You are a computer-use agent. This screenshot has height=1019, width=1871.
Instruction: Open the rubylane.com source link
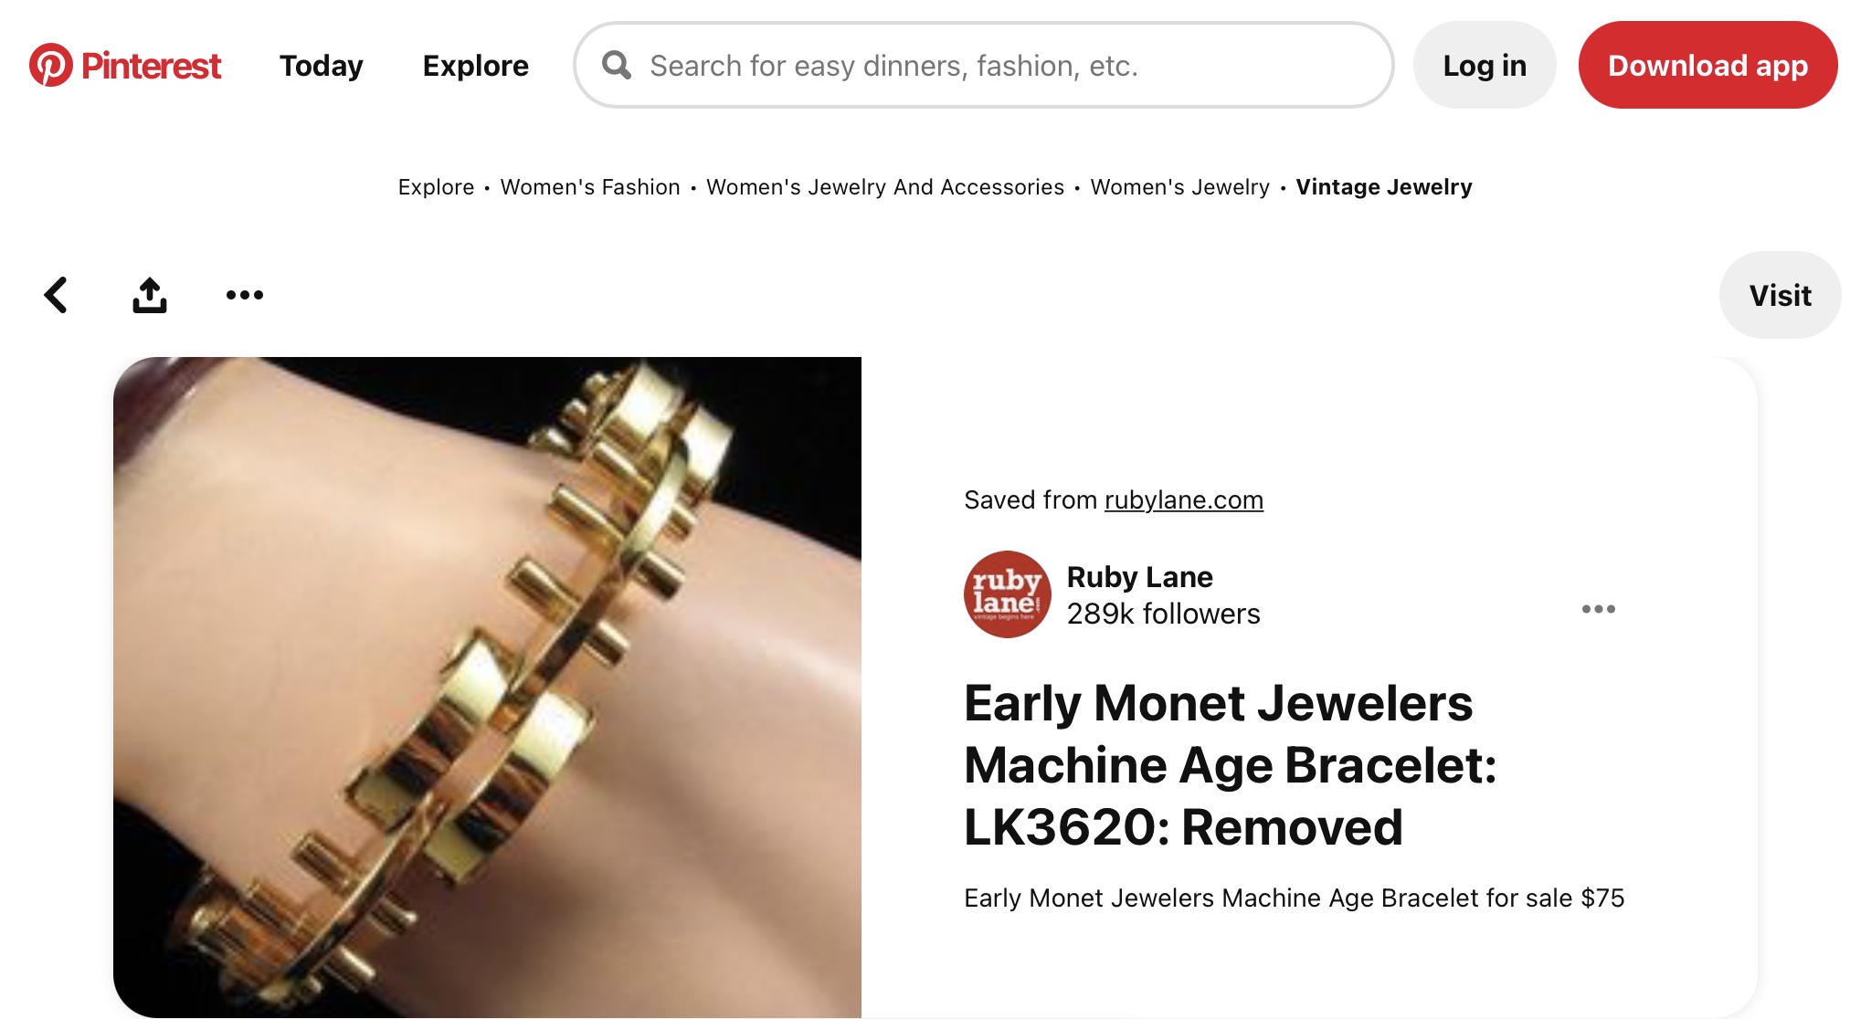tap(1184, 500)
